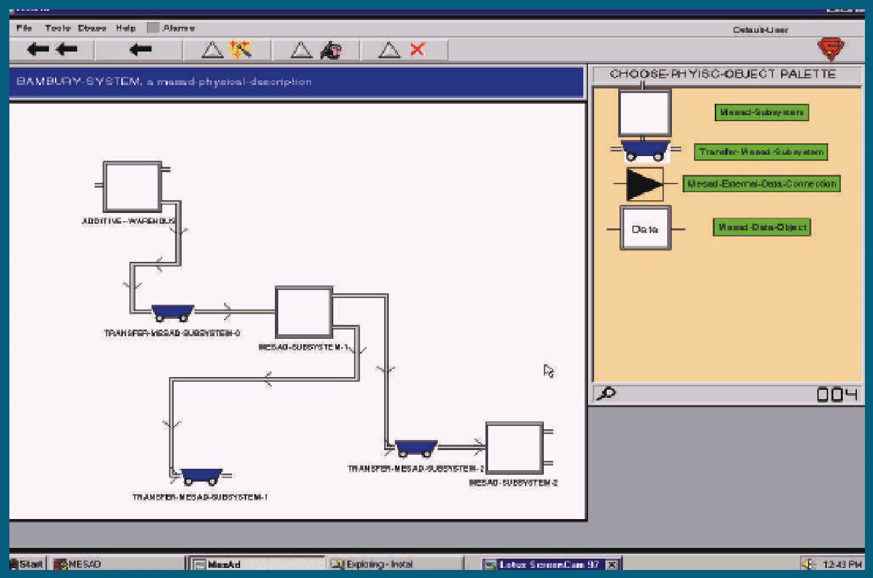The height and width of the screenshot is (578, 873).
Task: Open the File menu
Action: pos(23,28)
